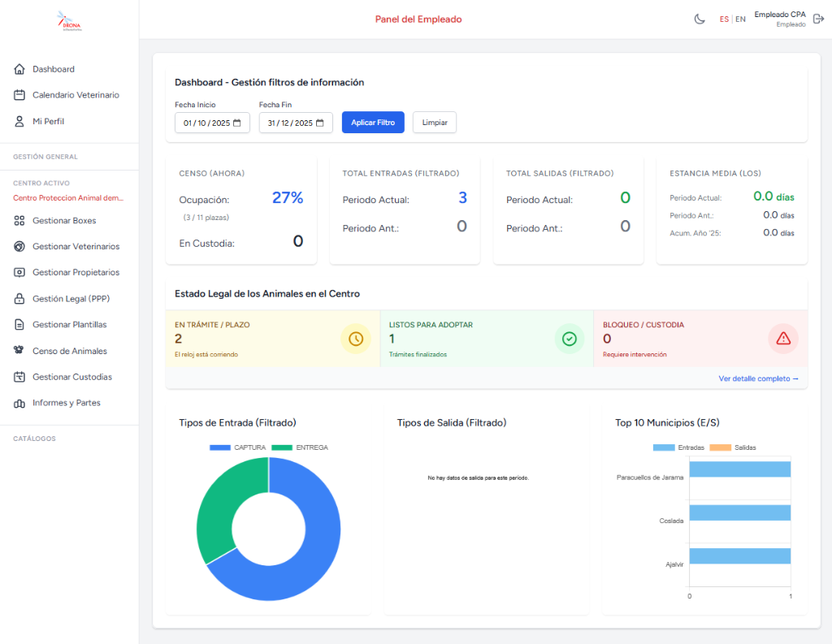Switch language to EN
Viewport: 832px width, 644px height.
[740, 19]
